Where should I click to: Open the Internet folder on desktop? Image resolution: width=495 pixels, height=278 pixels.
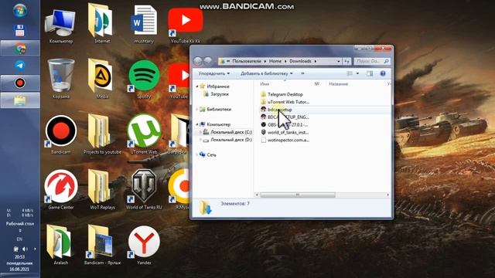click(102, 24)
